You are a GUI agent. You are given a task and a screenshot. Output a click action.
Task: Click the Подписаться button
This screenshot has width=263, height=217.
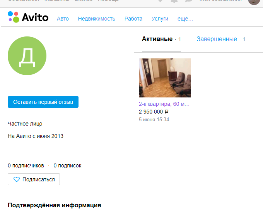coord(34,179)
